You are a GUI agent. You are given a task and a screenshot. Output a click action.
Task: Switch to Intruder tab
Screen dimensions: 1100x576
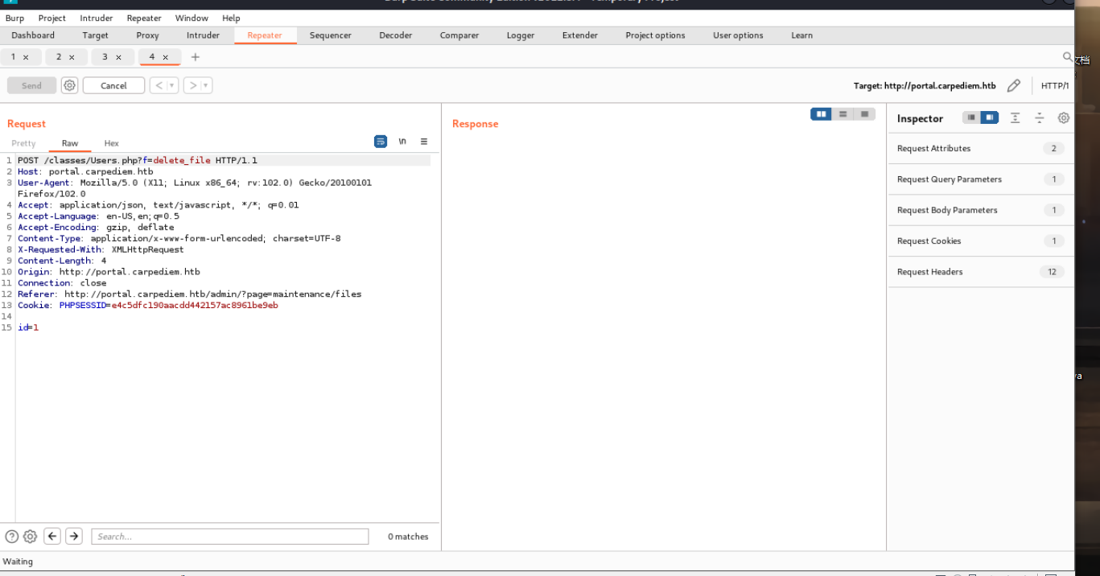[203, 35]
